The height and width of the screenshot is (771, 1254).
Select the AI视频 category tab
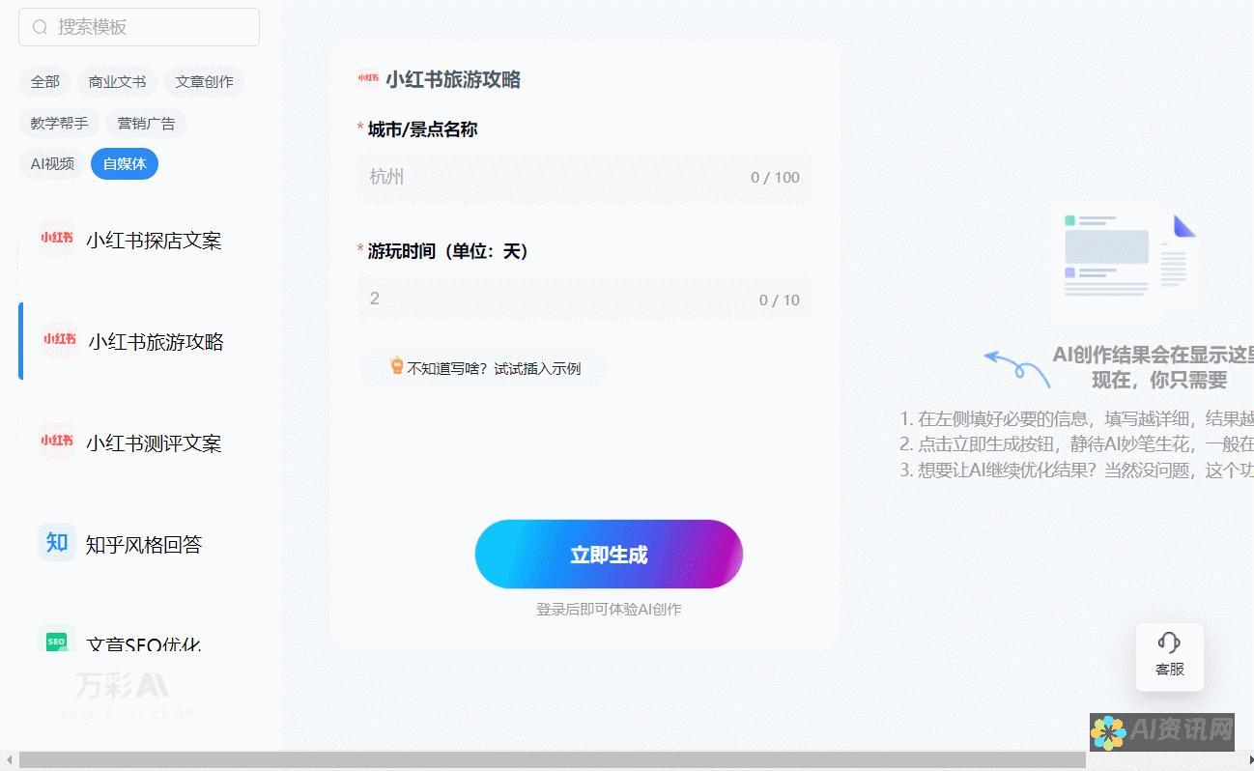click(52, 163)
